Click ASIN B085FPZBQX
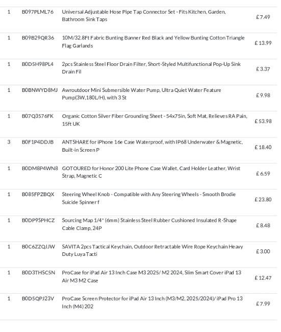Image resolution: width=281 pixels, height=332 pixels. pyautogui.click(x=38, y=194)
